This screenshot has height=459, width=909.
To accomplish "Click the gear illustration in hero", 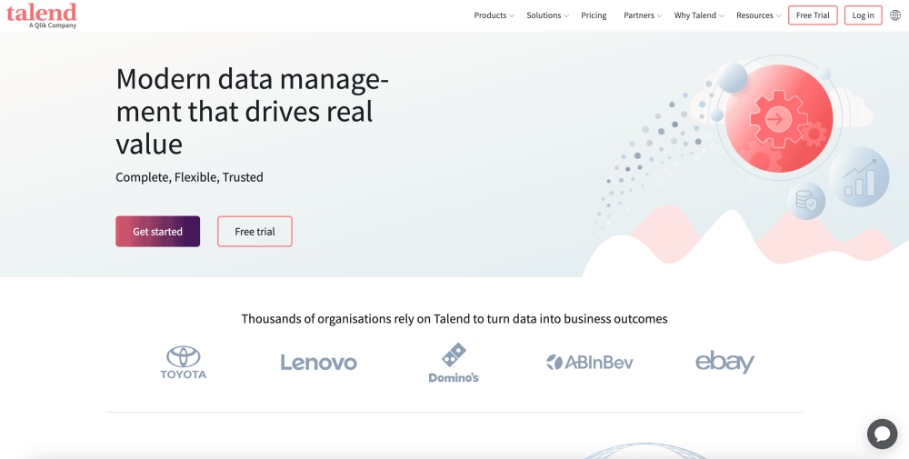I will (x=779, y=119).
